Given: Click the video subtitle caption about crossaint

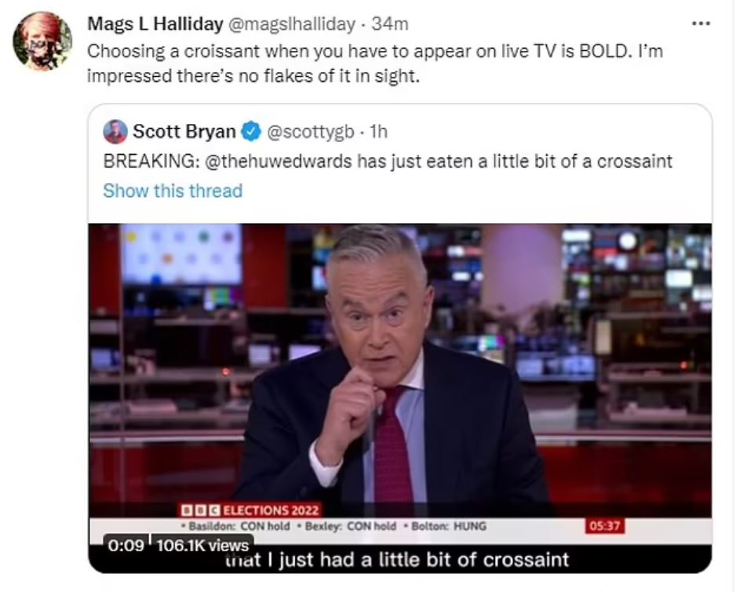Looking at the screenshot, I should point(397,560).
